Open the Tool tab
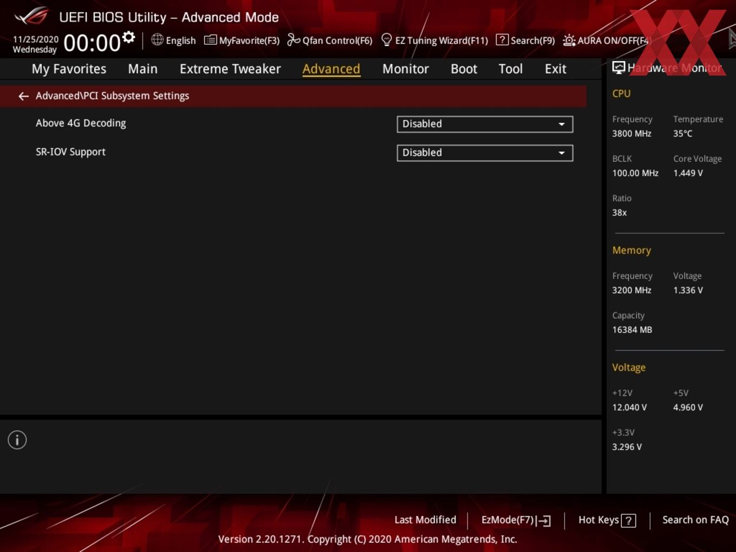This screenshot has height=552, width=736. click(510, 69)
